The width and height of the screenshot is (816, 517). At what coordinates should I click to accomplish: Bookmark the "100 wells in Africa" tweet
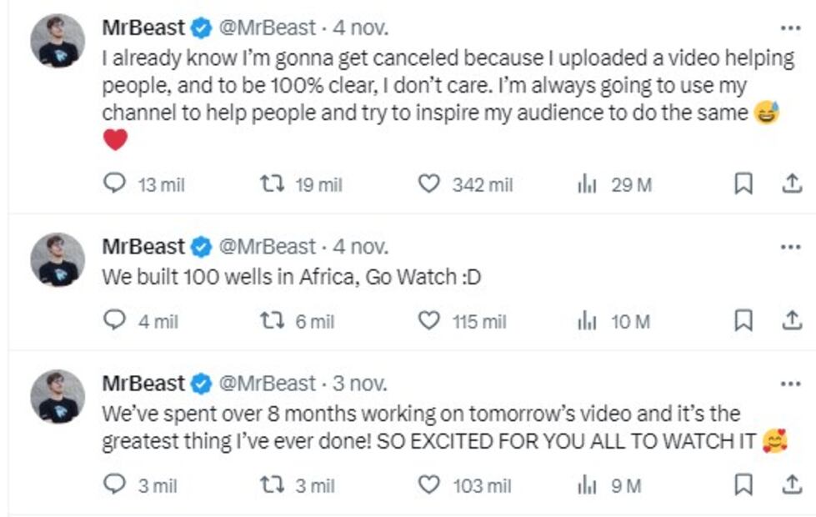point(743,321)
